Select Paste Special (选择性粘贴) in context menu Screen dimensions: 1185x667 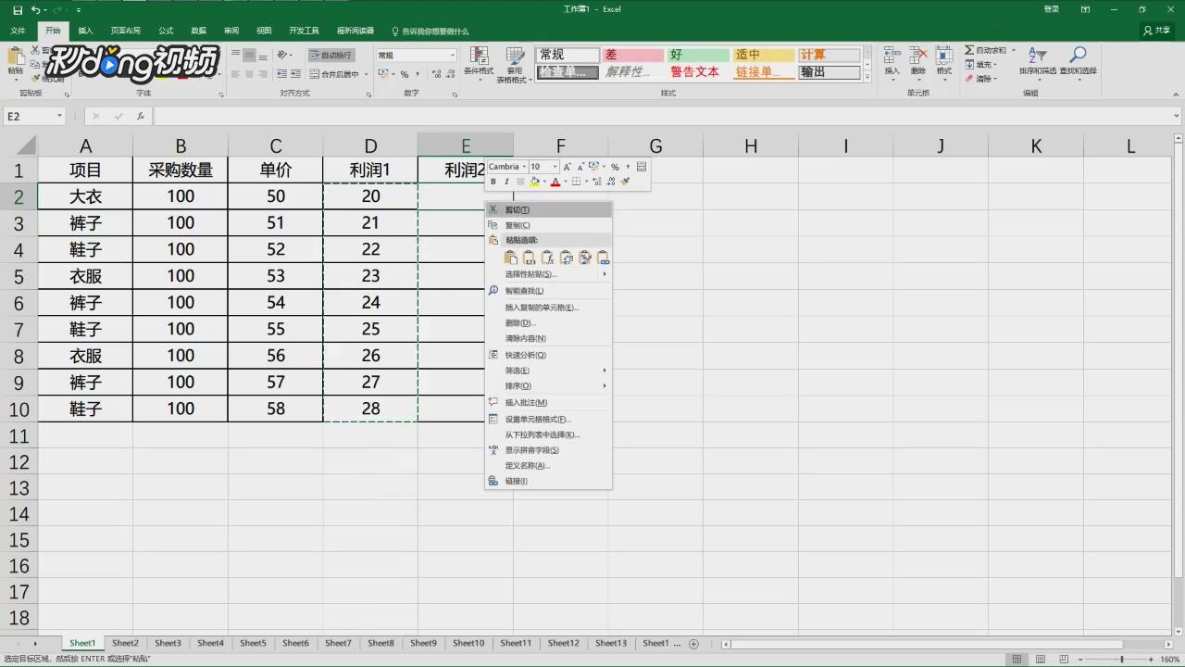[x=548, y=274]
